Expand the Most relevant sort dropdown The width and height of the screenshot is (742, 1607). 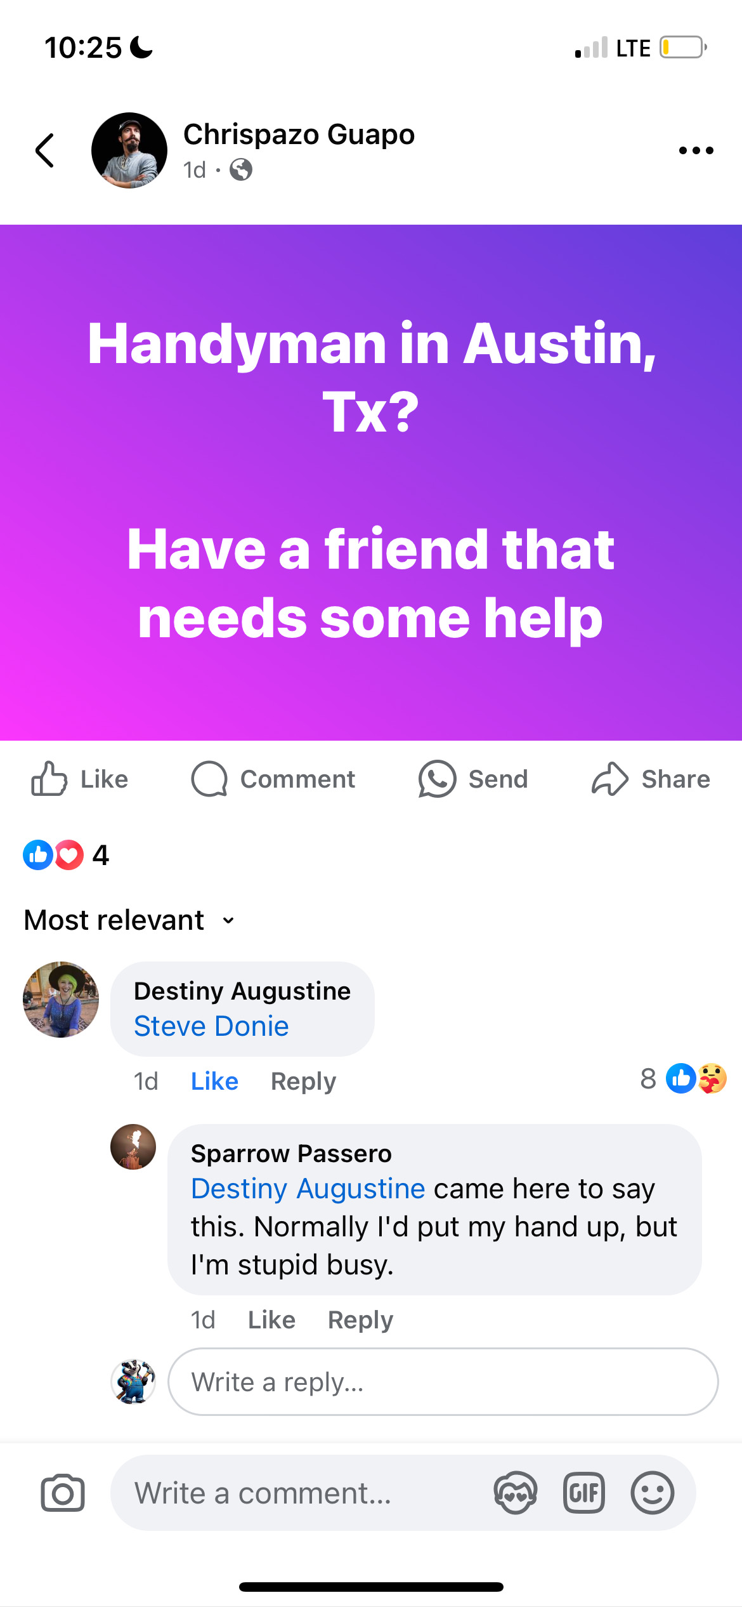coord(129,920)
